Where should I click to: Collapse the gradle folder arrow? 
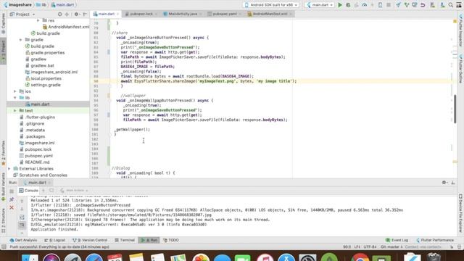pyautogui.click(x=21, y=40)
